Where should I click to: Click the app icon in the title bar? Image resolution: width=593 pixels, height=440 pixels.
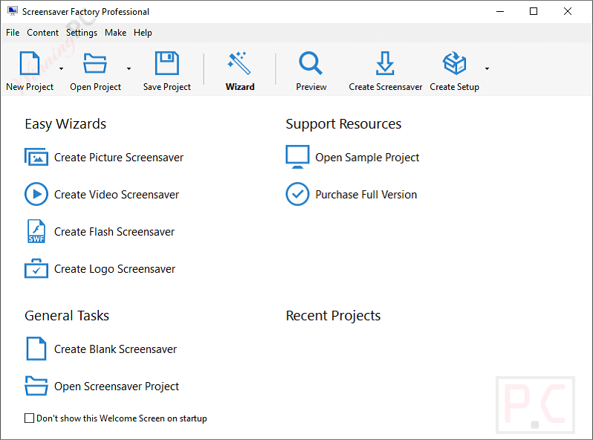pos(13,11)
